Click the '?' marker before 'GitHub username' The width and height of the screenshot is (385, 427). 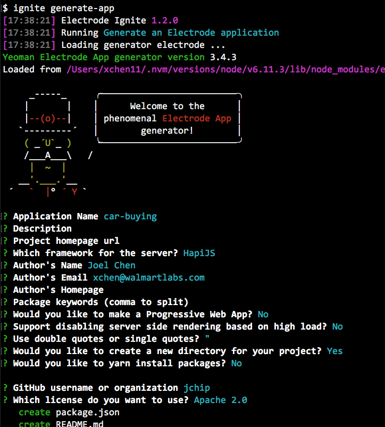tap(5, 388)
